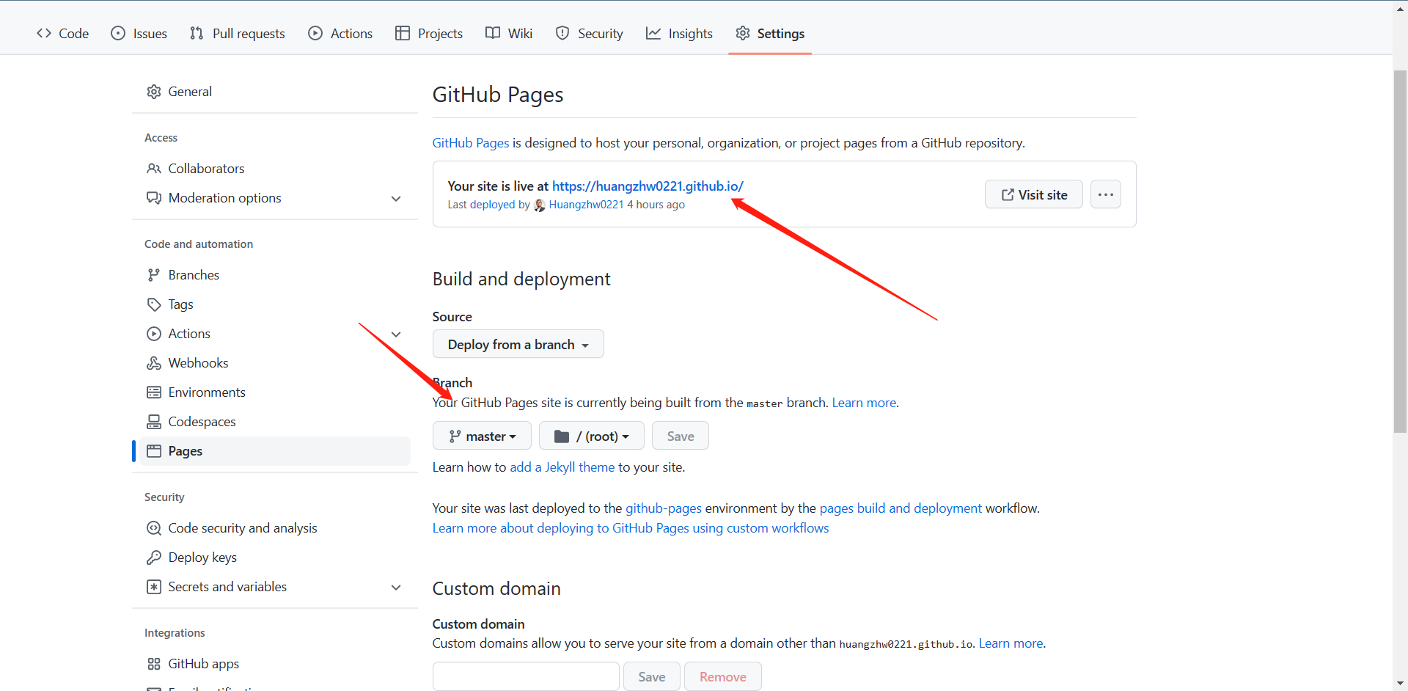Image resolution: width=1408 pixels, height=691 pixels.
Task: Focus the custom domain text field
Action: [x=526, y=676]
